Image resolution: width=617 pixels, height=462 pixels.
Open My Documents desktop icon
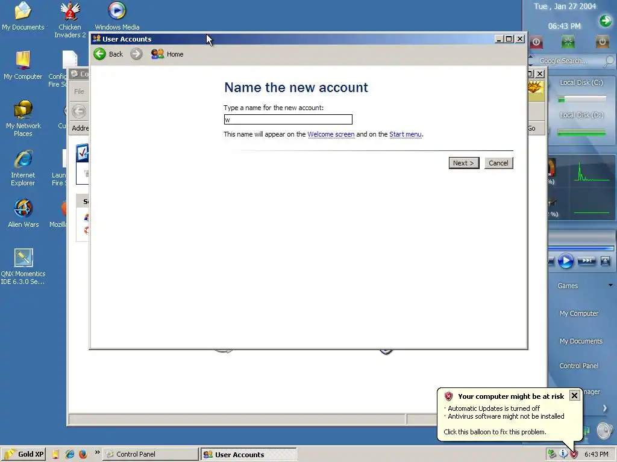point(23,16)
